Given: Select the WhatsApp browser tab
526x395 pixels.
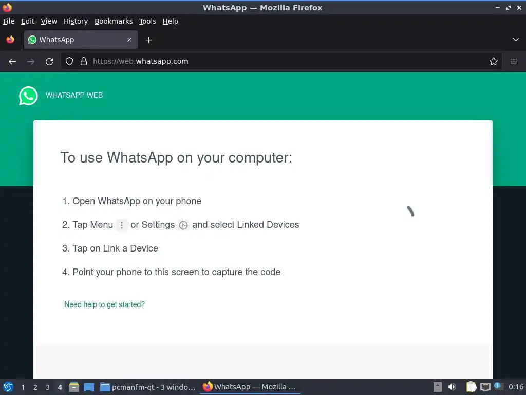Looking at the screenshot, I should click(x=81, y=40).
